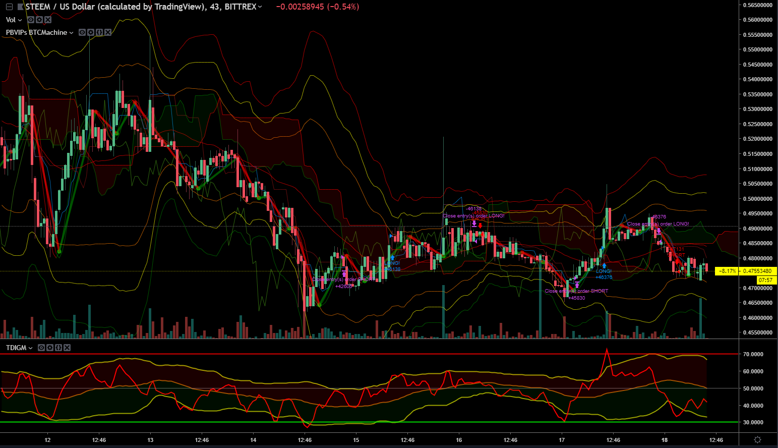Click the 0.53000000 price scale label
The height and width of the screenshot is (448, 778).
758,109
